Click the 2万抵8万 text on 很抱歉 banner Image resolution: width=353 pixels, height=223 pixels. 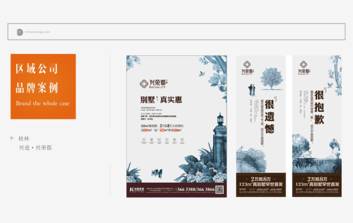click(317, 179)
